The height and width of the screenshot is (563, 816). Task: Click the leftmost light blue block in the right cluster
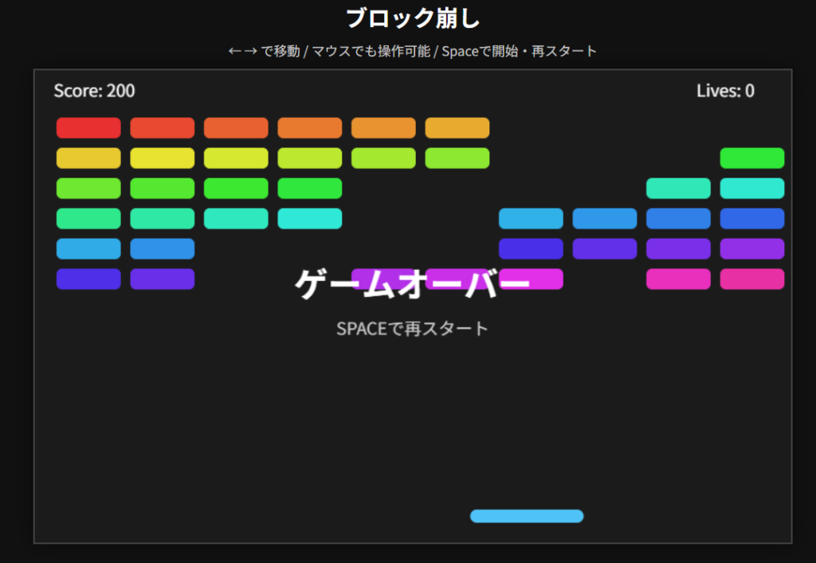(x=531, y=218)
